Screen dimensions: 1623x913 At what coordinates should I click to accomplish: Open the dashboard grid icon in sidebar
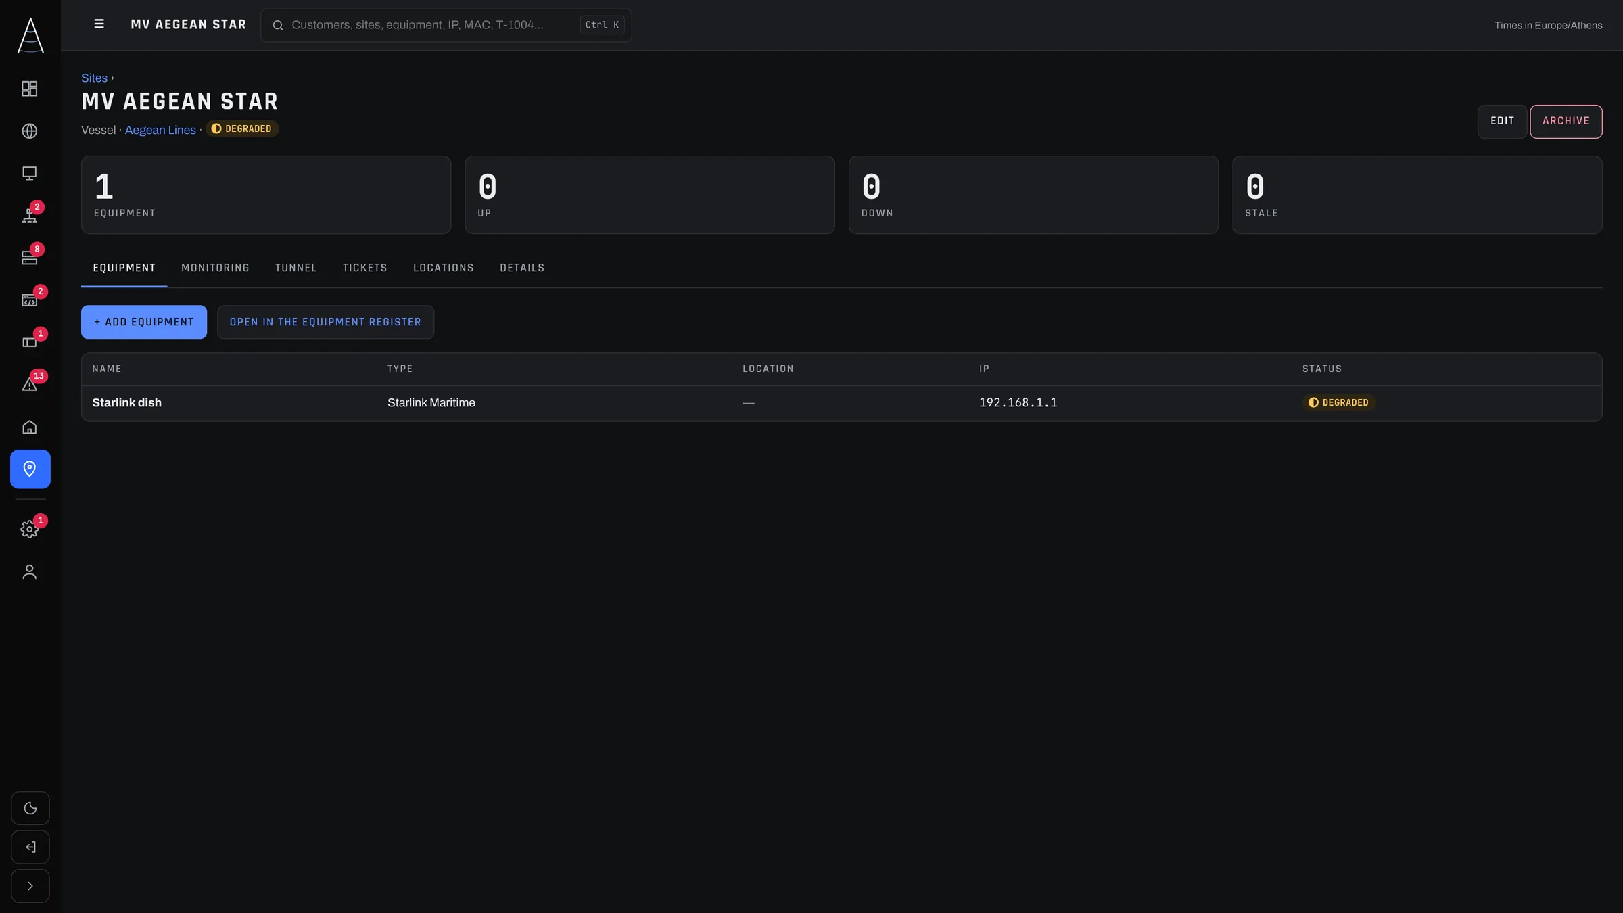[x=30, y=89]
